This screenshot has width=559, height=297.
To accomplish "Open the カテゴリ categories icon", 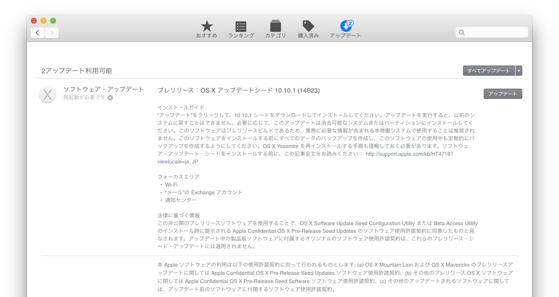I will (275, 26).
